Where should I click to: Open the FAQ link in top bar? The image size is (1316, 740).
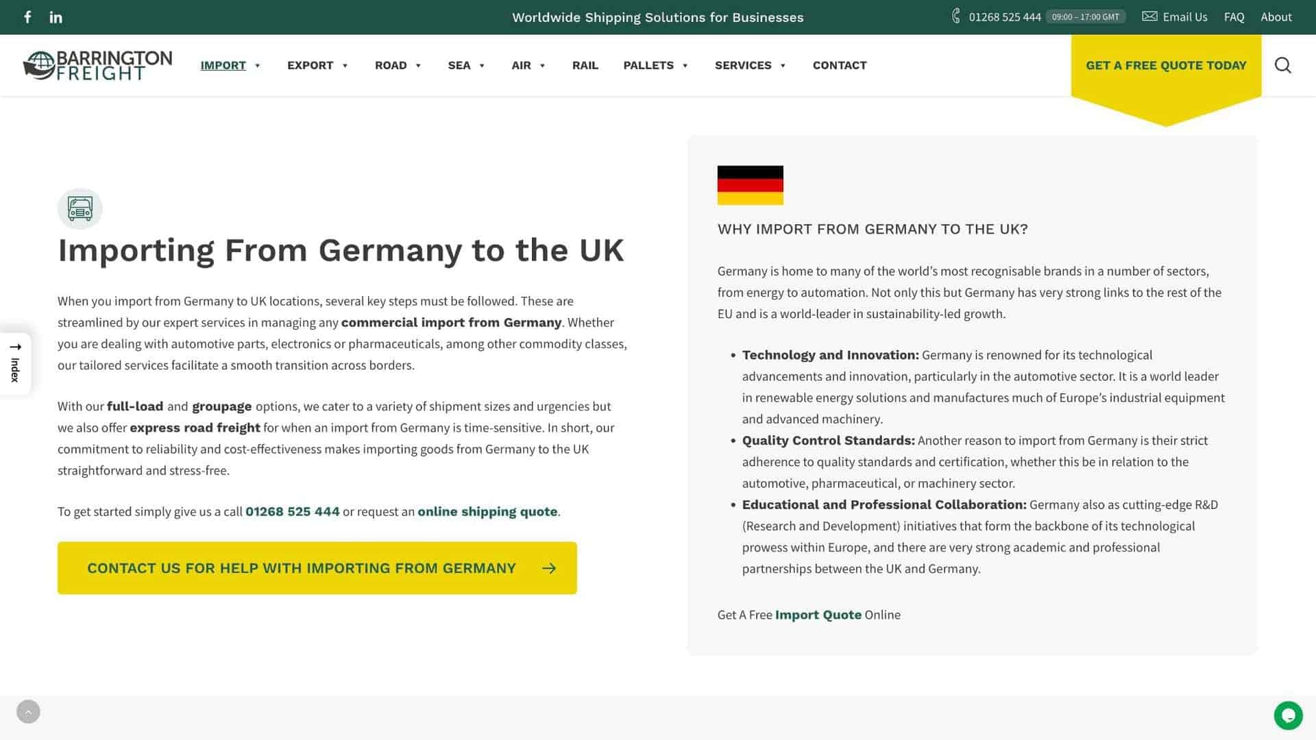point(1234,17)
